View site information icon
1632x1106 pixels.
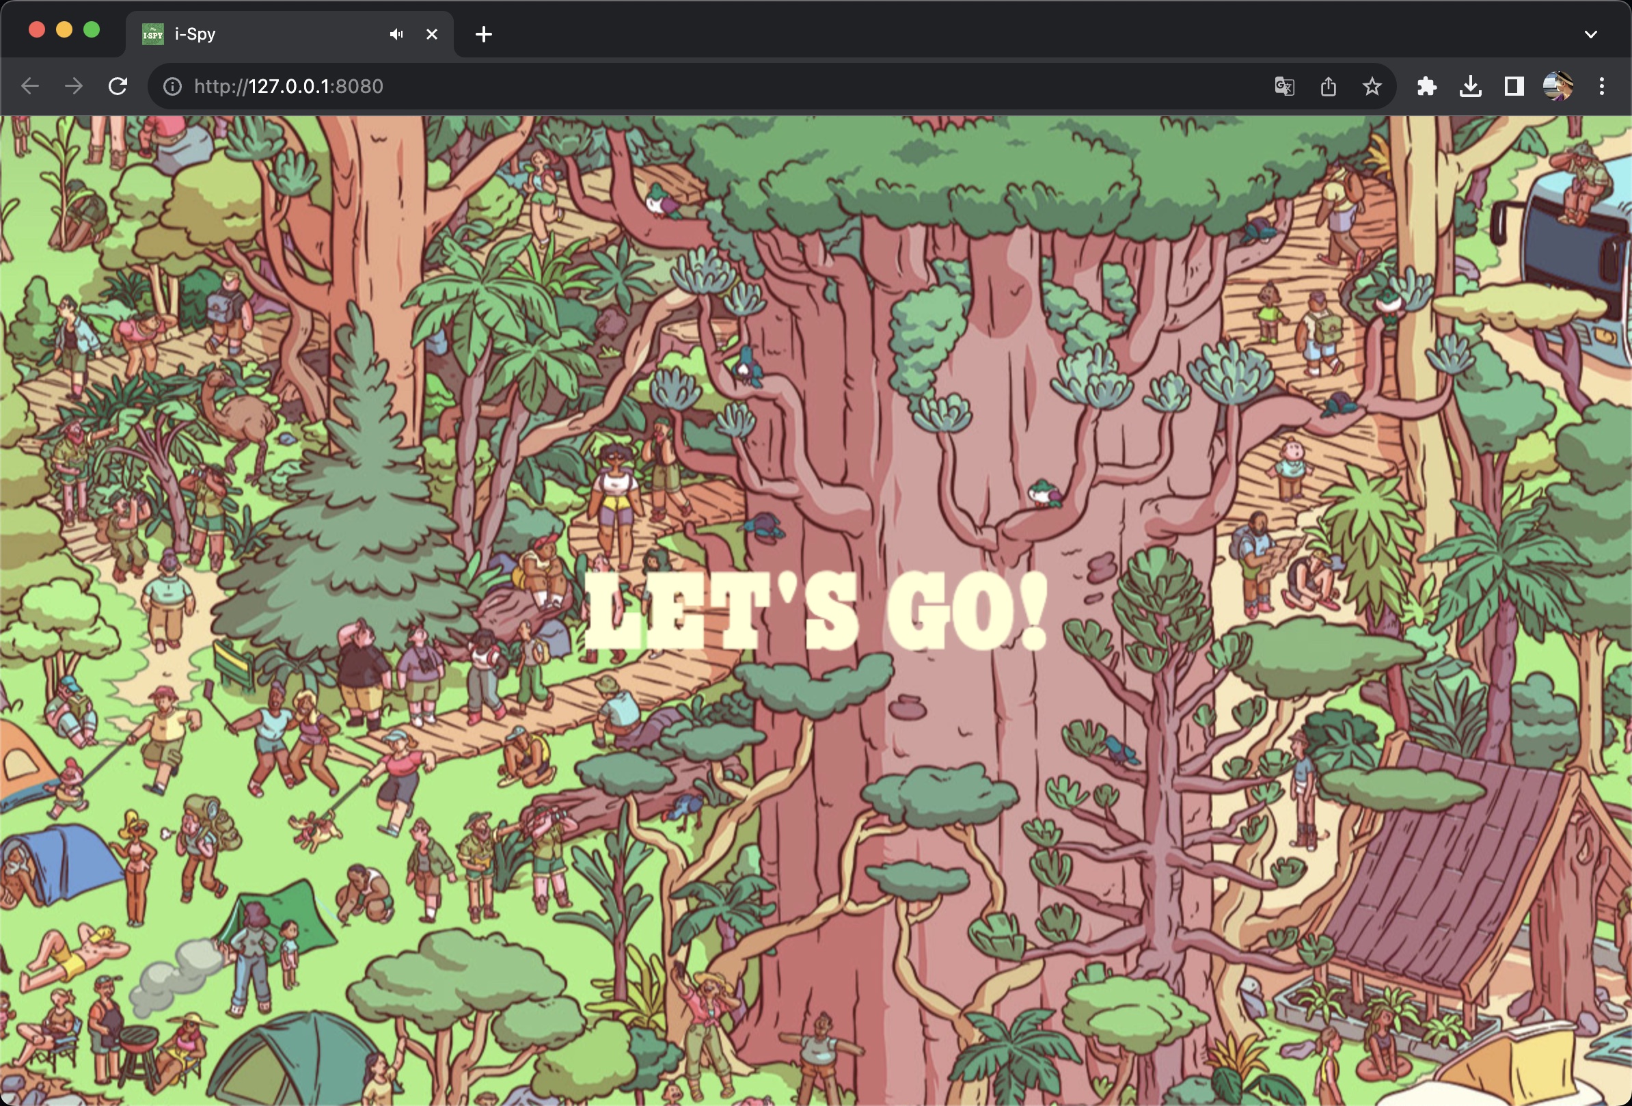(172, 86)
